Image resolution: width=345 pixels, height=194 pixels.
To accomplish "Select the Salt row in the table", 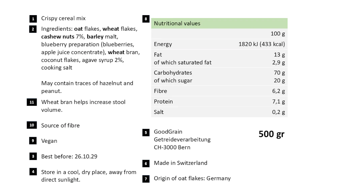I will tap(219, 112).
